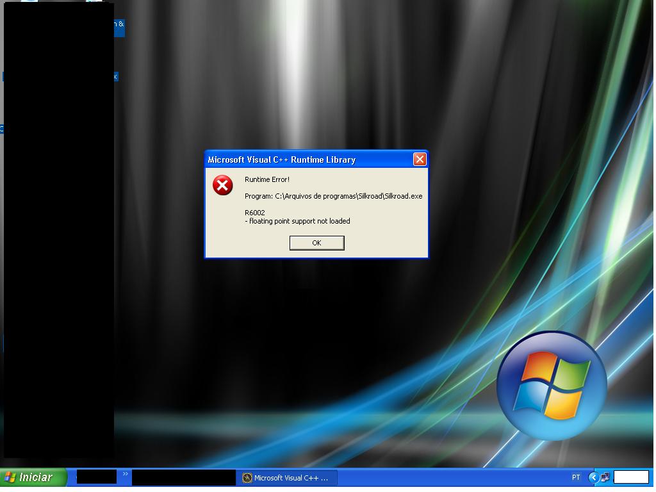Viewport: 656px width, 492px height.
Task: Click the red error icon in the dialog
Action: tap(222, 186)
